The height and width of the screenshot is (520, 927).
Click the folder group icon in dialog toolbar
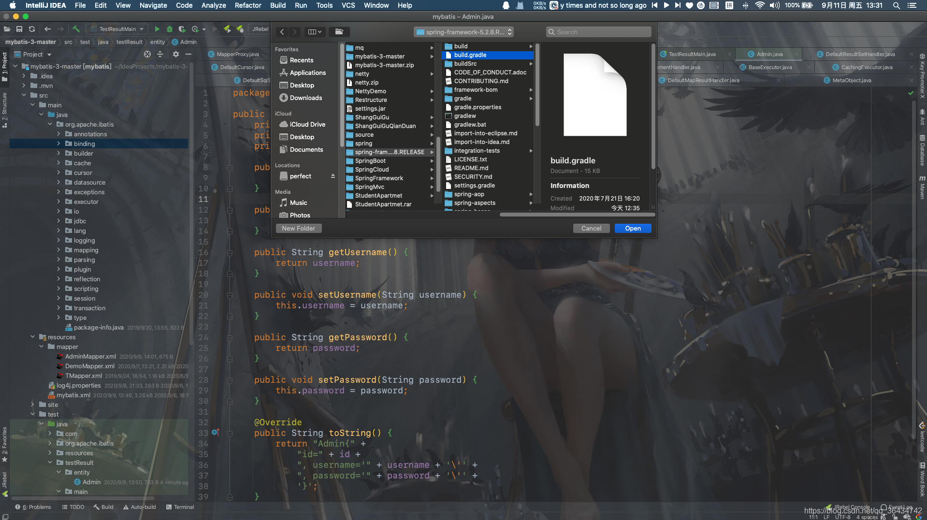339,32
